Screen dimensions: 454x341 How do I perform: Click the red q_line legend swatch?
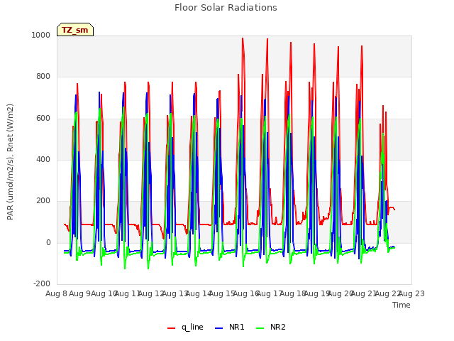172,328
